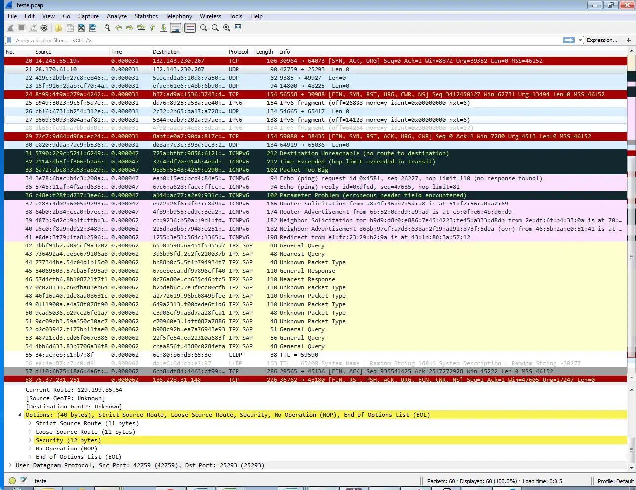636x490 pixels.
Task: Open capture file properties notepad icon
Action: (24, 481)
